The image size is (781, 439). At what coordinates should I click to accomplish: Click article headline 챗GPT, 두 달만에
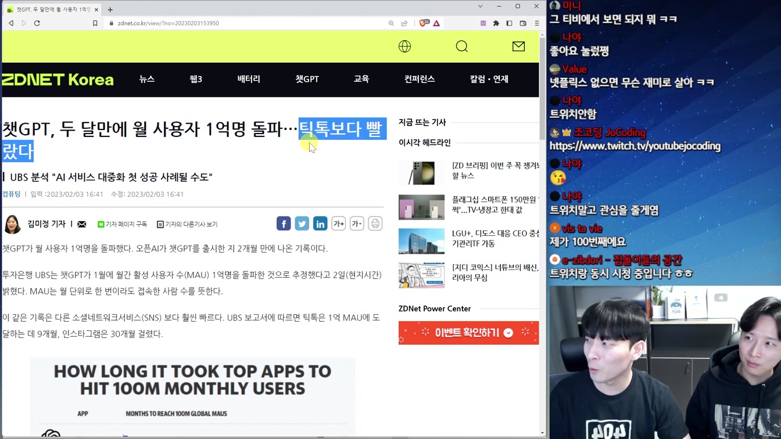[x=194, y=140]
